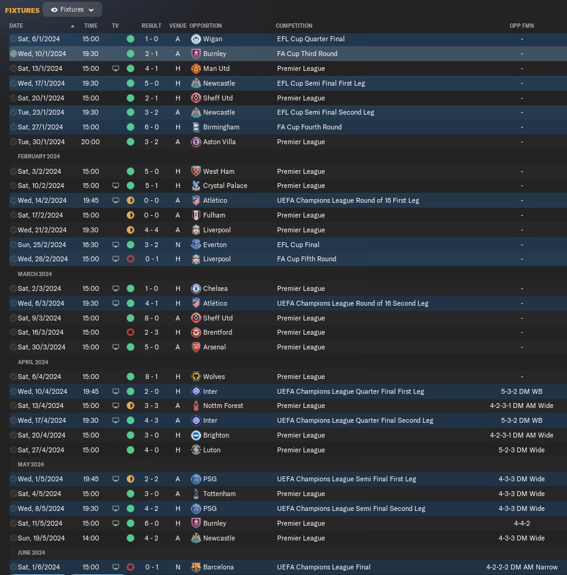Image resolution: width=567 pixels, height=575 pixels.
Task: Tick the checkbox for Sat, 6/1/2024 fixture
Action: pyautogui.click(x=13, y=39)
